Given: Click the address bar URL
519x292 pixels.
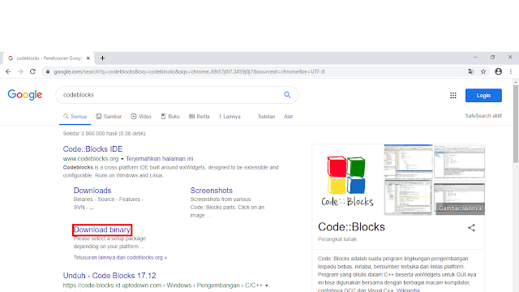Looking at the screenshot, I should click(x=189, y=71).
